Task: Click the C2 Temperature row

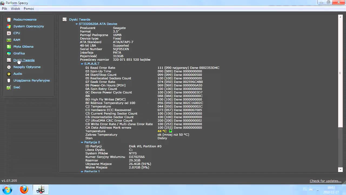Action: point(144,106)
